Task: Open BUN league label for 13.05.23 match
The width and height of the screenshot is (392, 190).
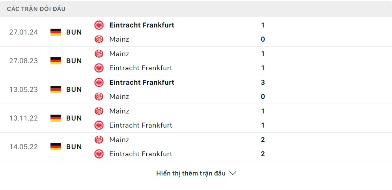Action: (74, 90)
